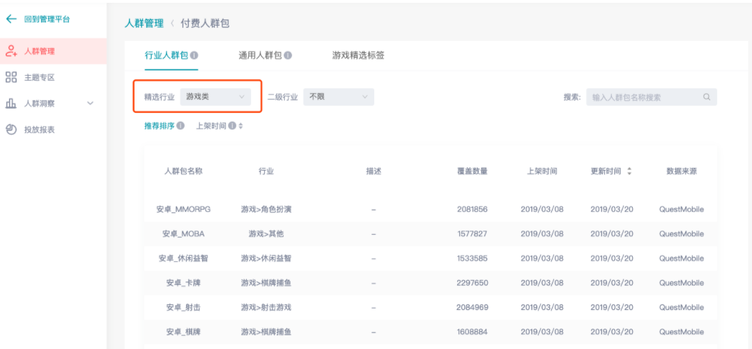Click QuestMobile in the 安卓_MMORPG row

coord(682,210)
